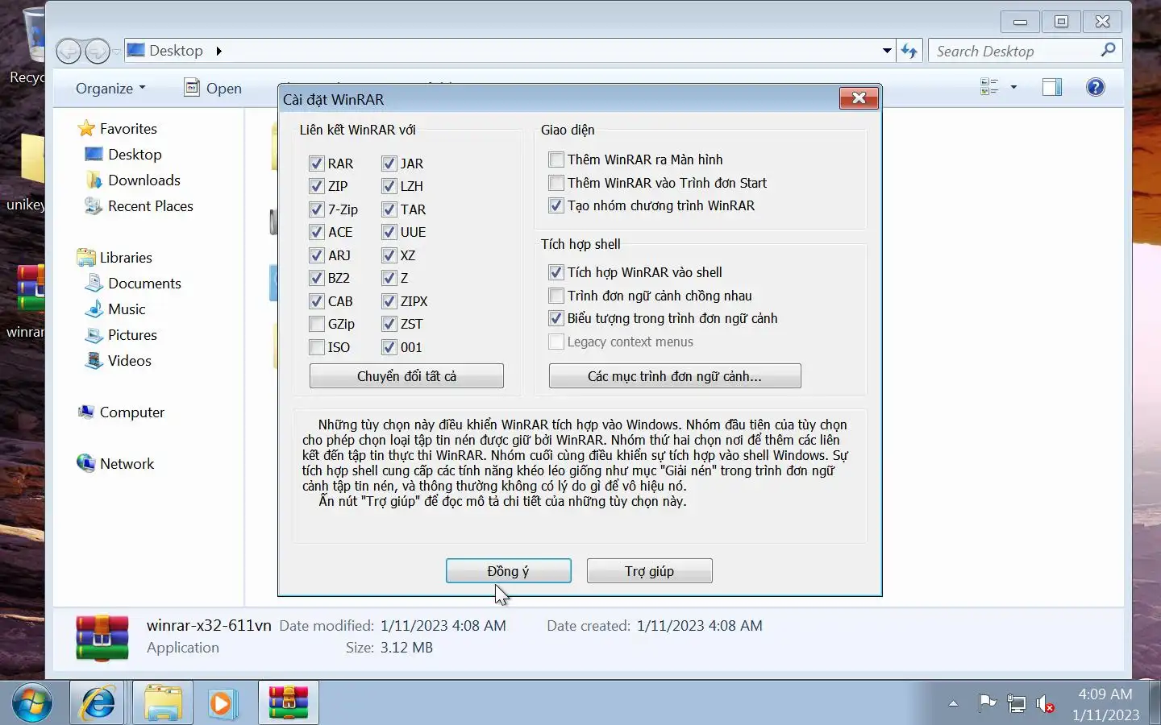Click 'Chuyển đổi tất cả' button
Screen dimensions: 1161x725
406,376
